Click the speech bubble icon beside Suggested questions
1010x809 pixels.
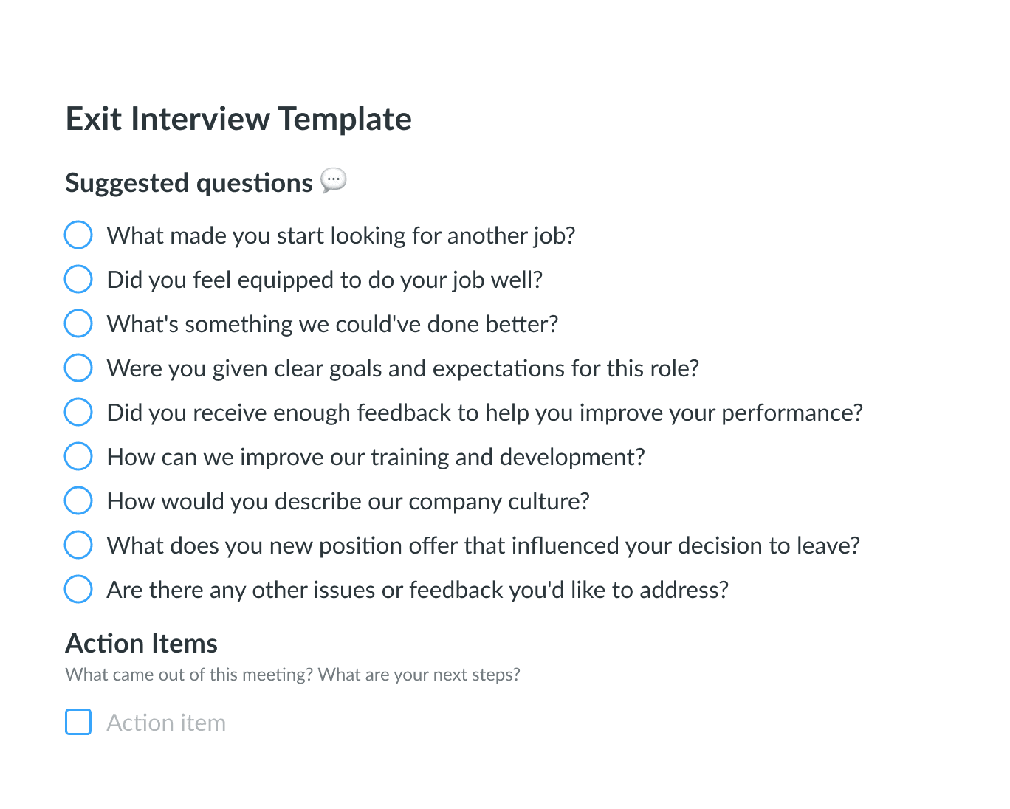tap(334, 180)
